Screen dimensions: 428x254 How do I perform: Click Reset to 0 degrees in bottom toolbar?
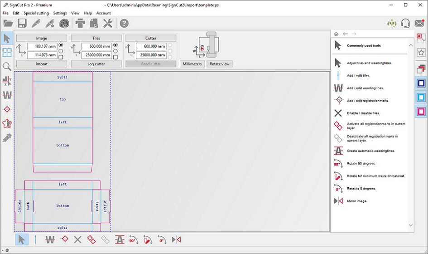162,240
